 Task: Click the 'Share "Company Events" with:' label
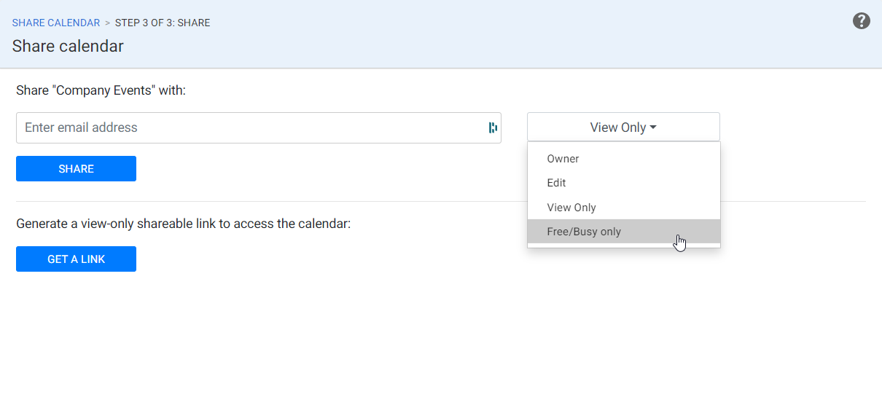pyautogui.click(x=101, y=91)
